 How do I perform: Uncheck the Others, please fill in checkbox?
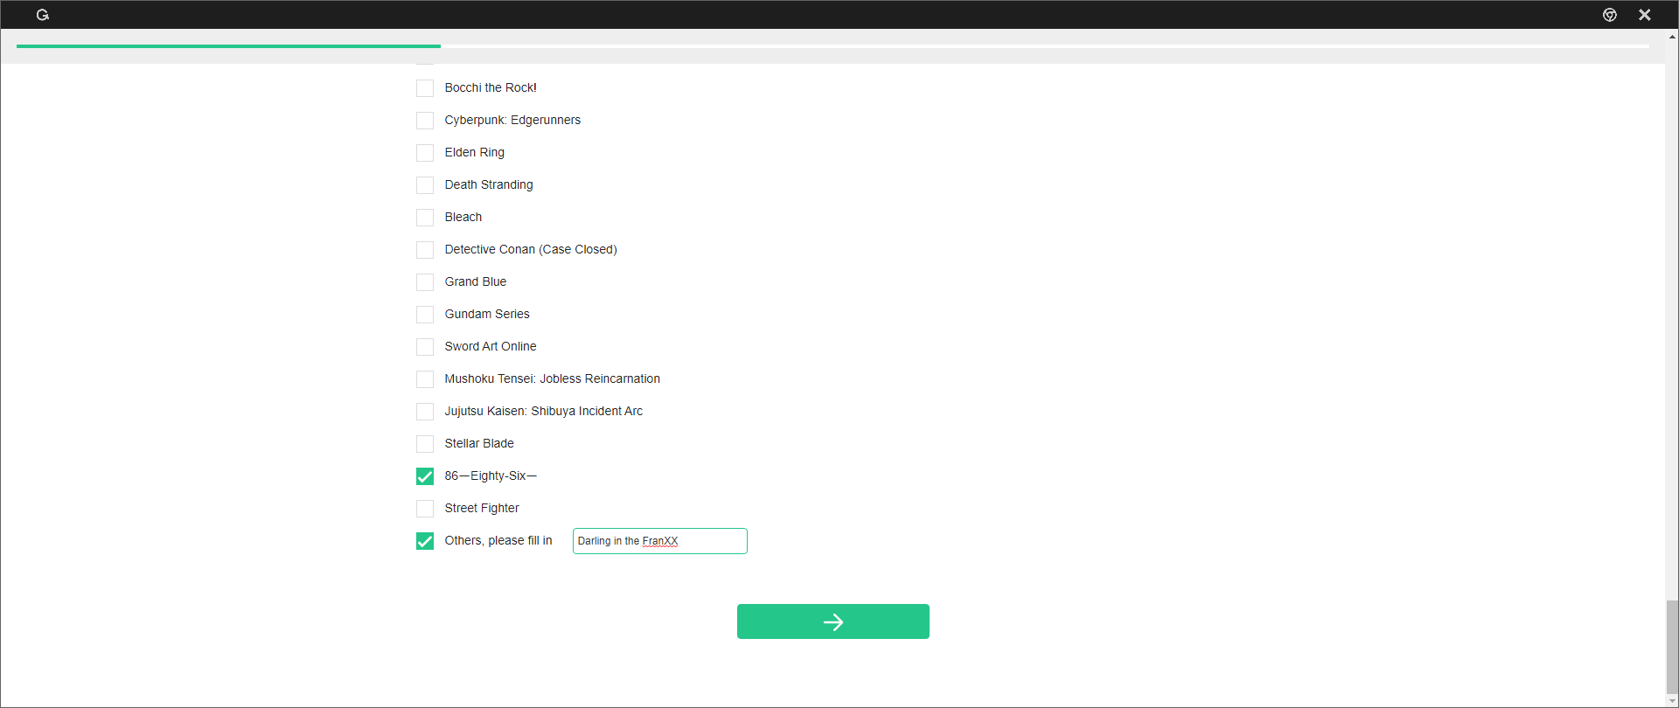pos(425,541)
